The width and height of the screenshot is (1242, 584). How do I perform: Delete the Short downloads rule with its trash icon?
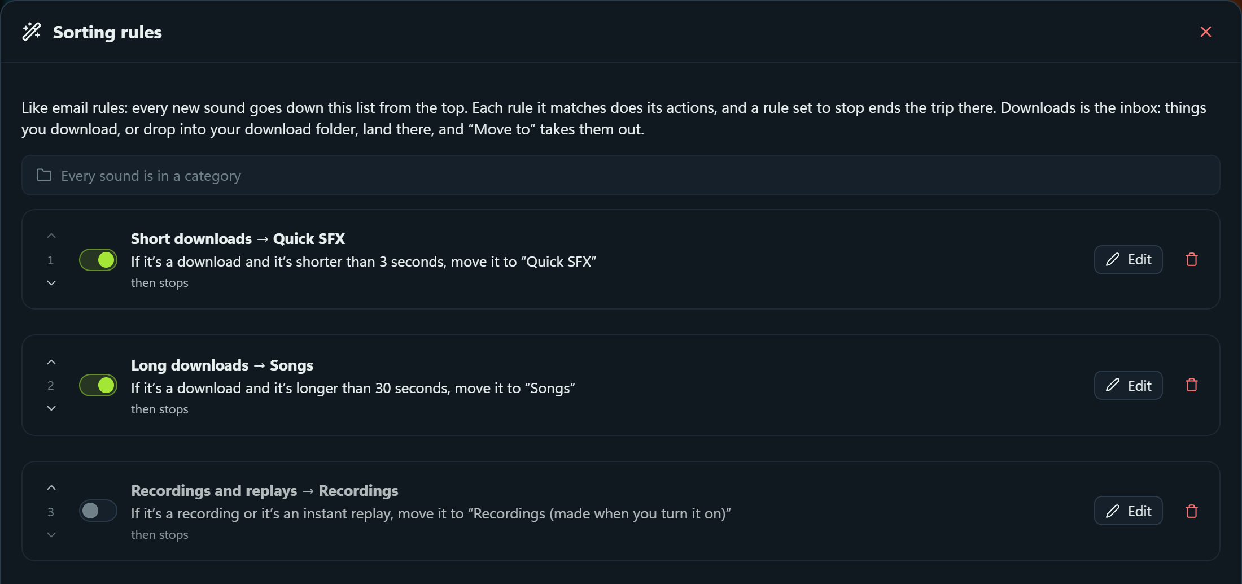1192,260
